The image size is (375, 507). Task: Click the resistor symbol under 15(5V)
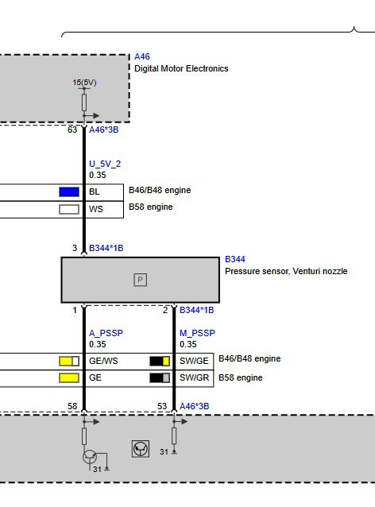[84, 103]
